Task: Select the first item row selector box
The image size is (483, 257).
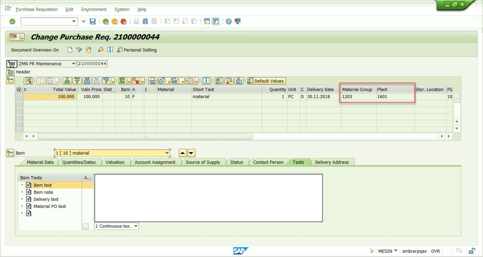Action: click(19, 97)
